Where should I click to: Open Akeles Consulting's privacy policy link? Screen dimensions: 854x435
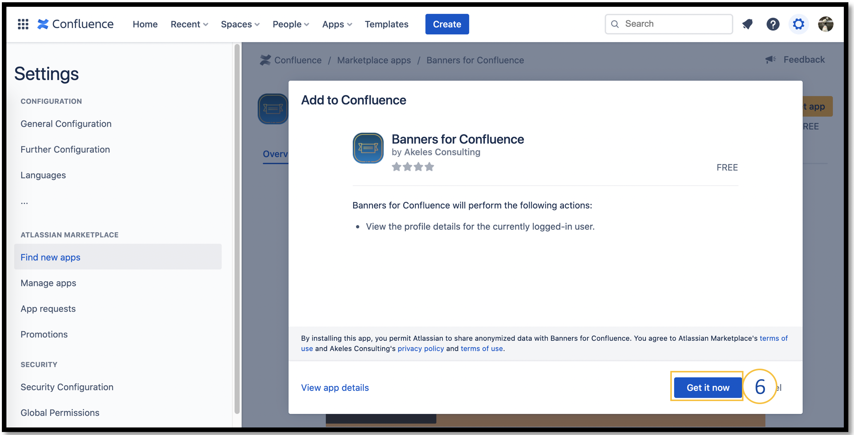pyautogui.click(x=421, y=348)
